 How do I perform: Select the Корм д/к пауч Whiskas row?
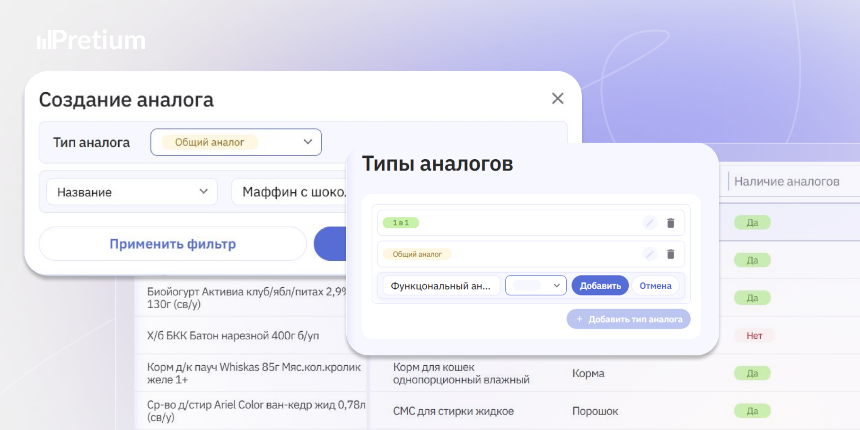click(497, 373)
